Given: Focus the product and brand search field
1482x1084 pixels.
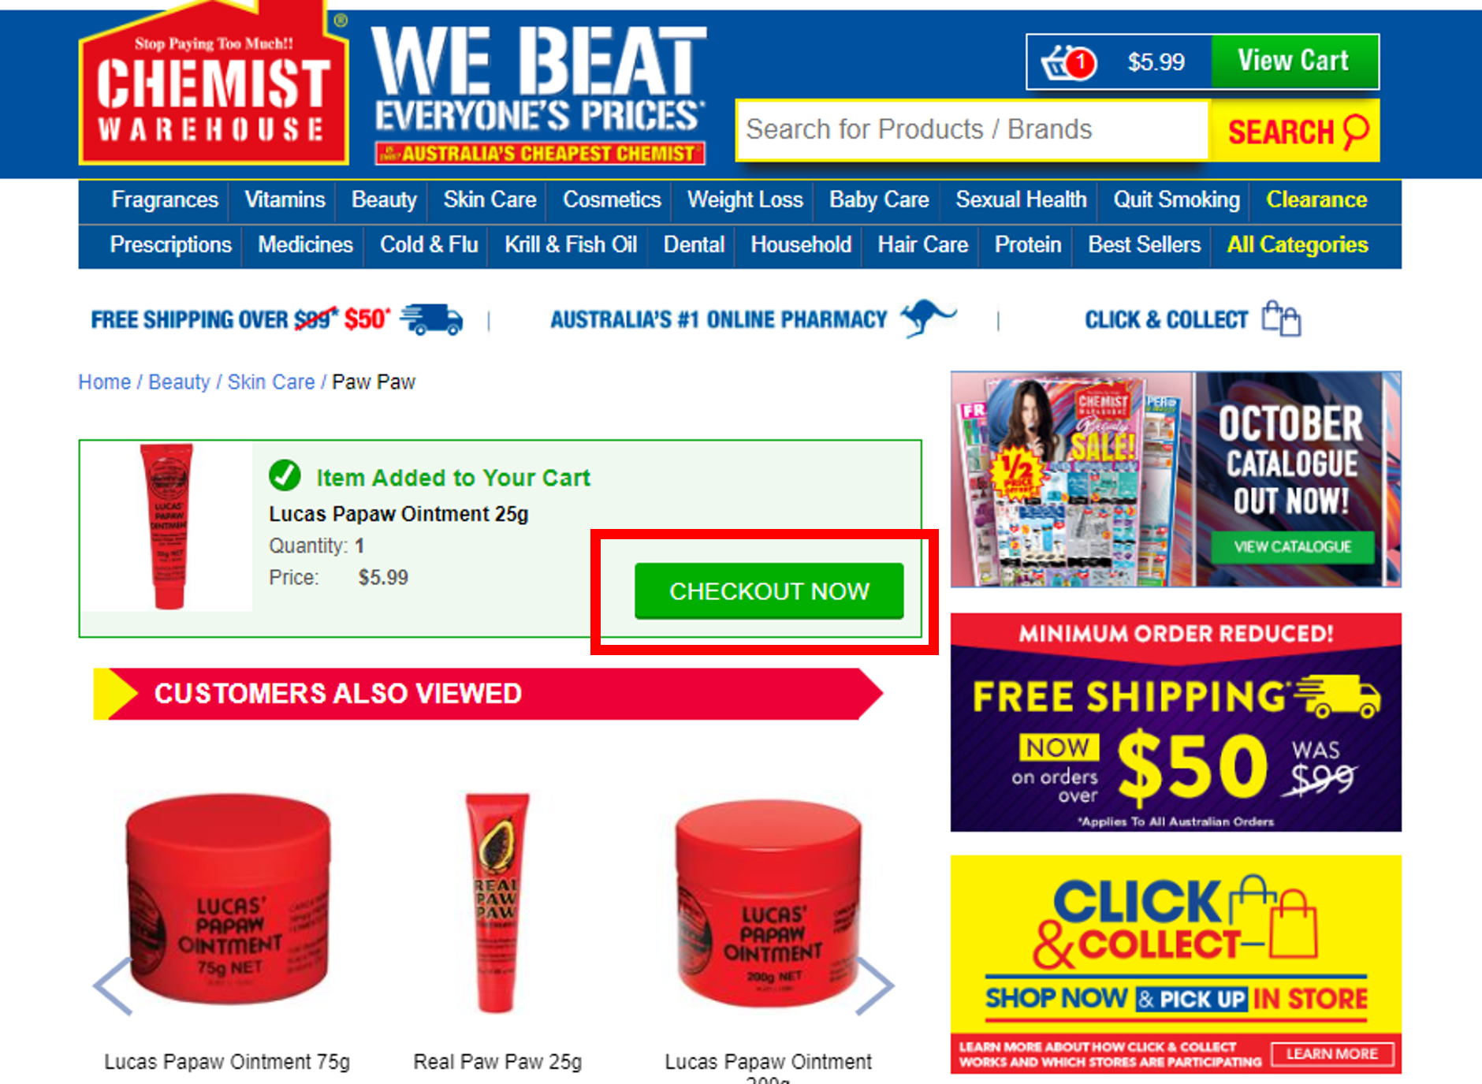Looking at the screenshot, I should pyautogui.click(x=972, y=130).
